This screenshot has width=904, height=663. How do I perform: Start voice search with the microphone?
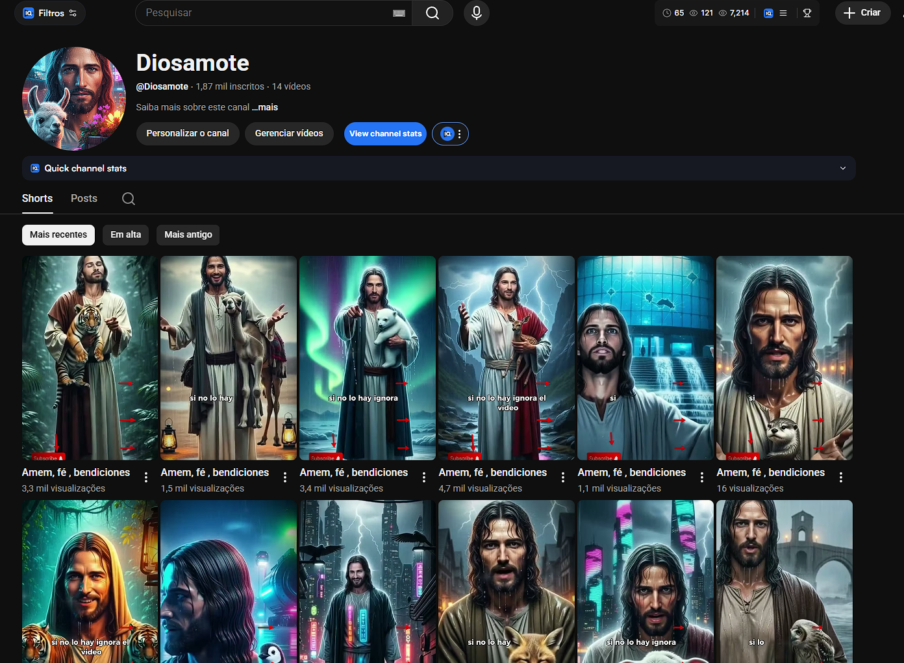(x=477, y=13)
